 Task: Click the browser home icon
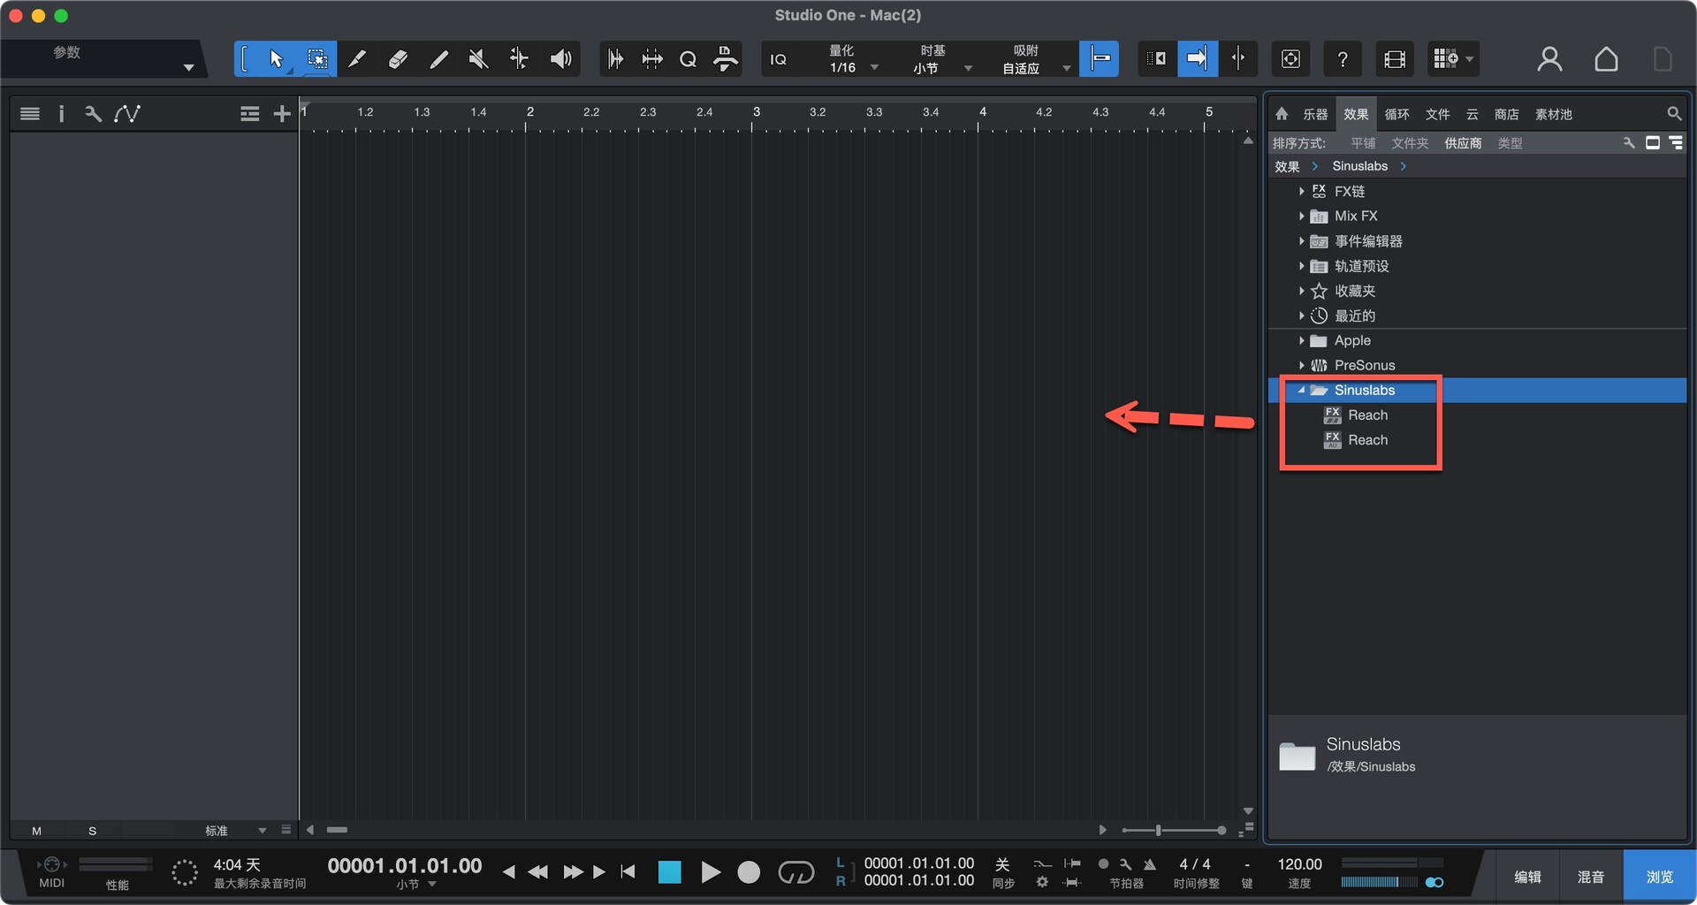tap(1282, 114)
